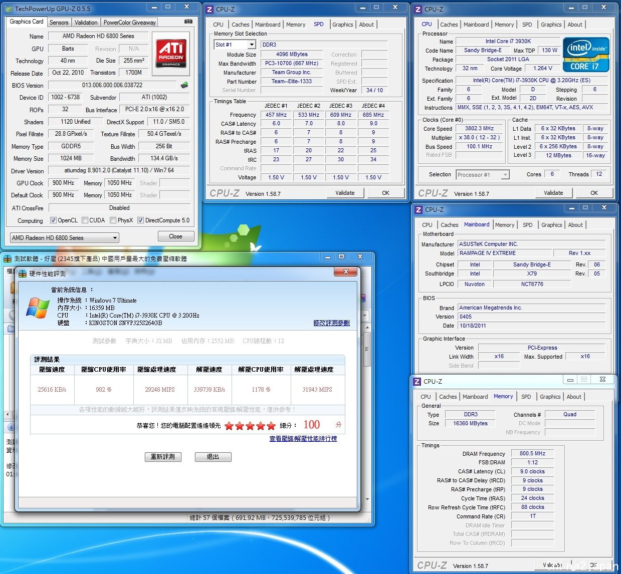Viewport: 621px width, 574px height.
Task: Click the 25616 KB/s compression speed value
Action: click(x=52, y=390)
